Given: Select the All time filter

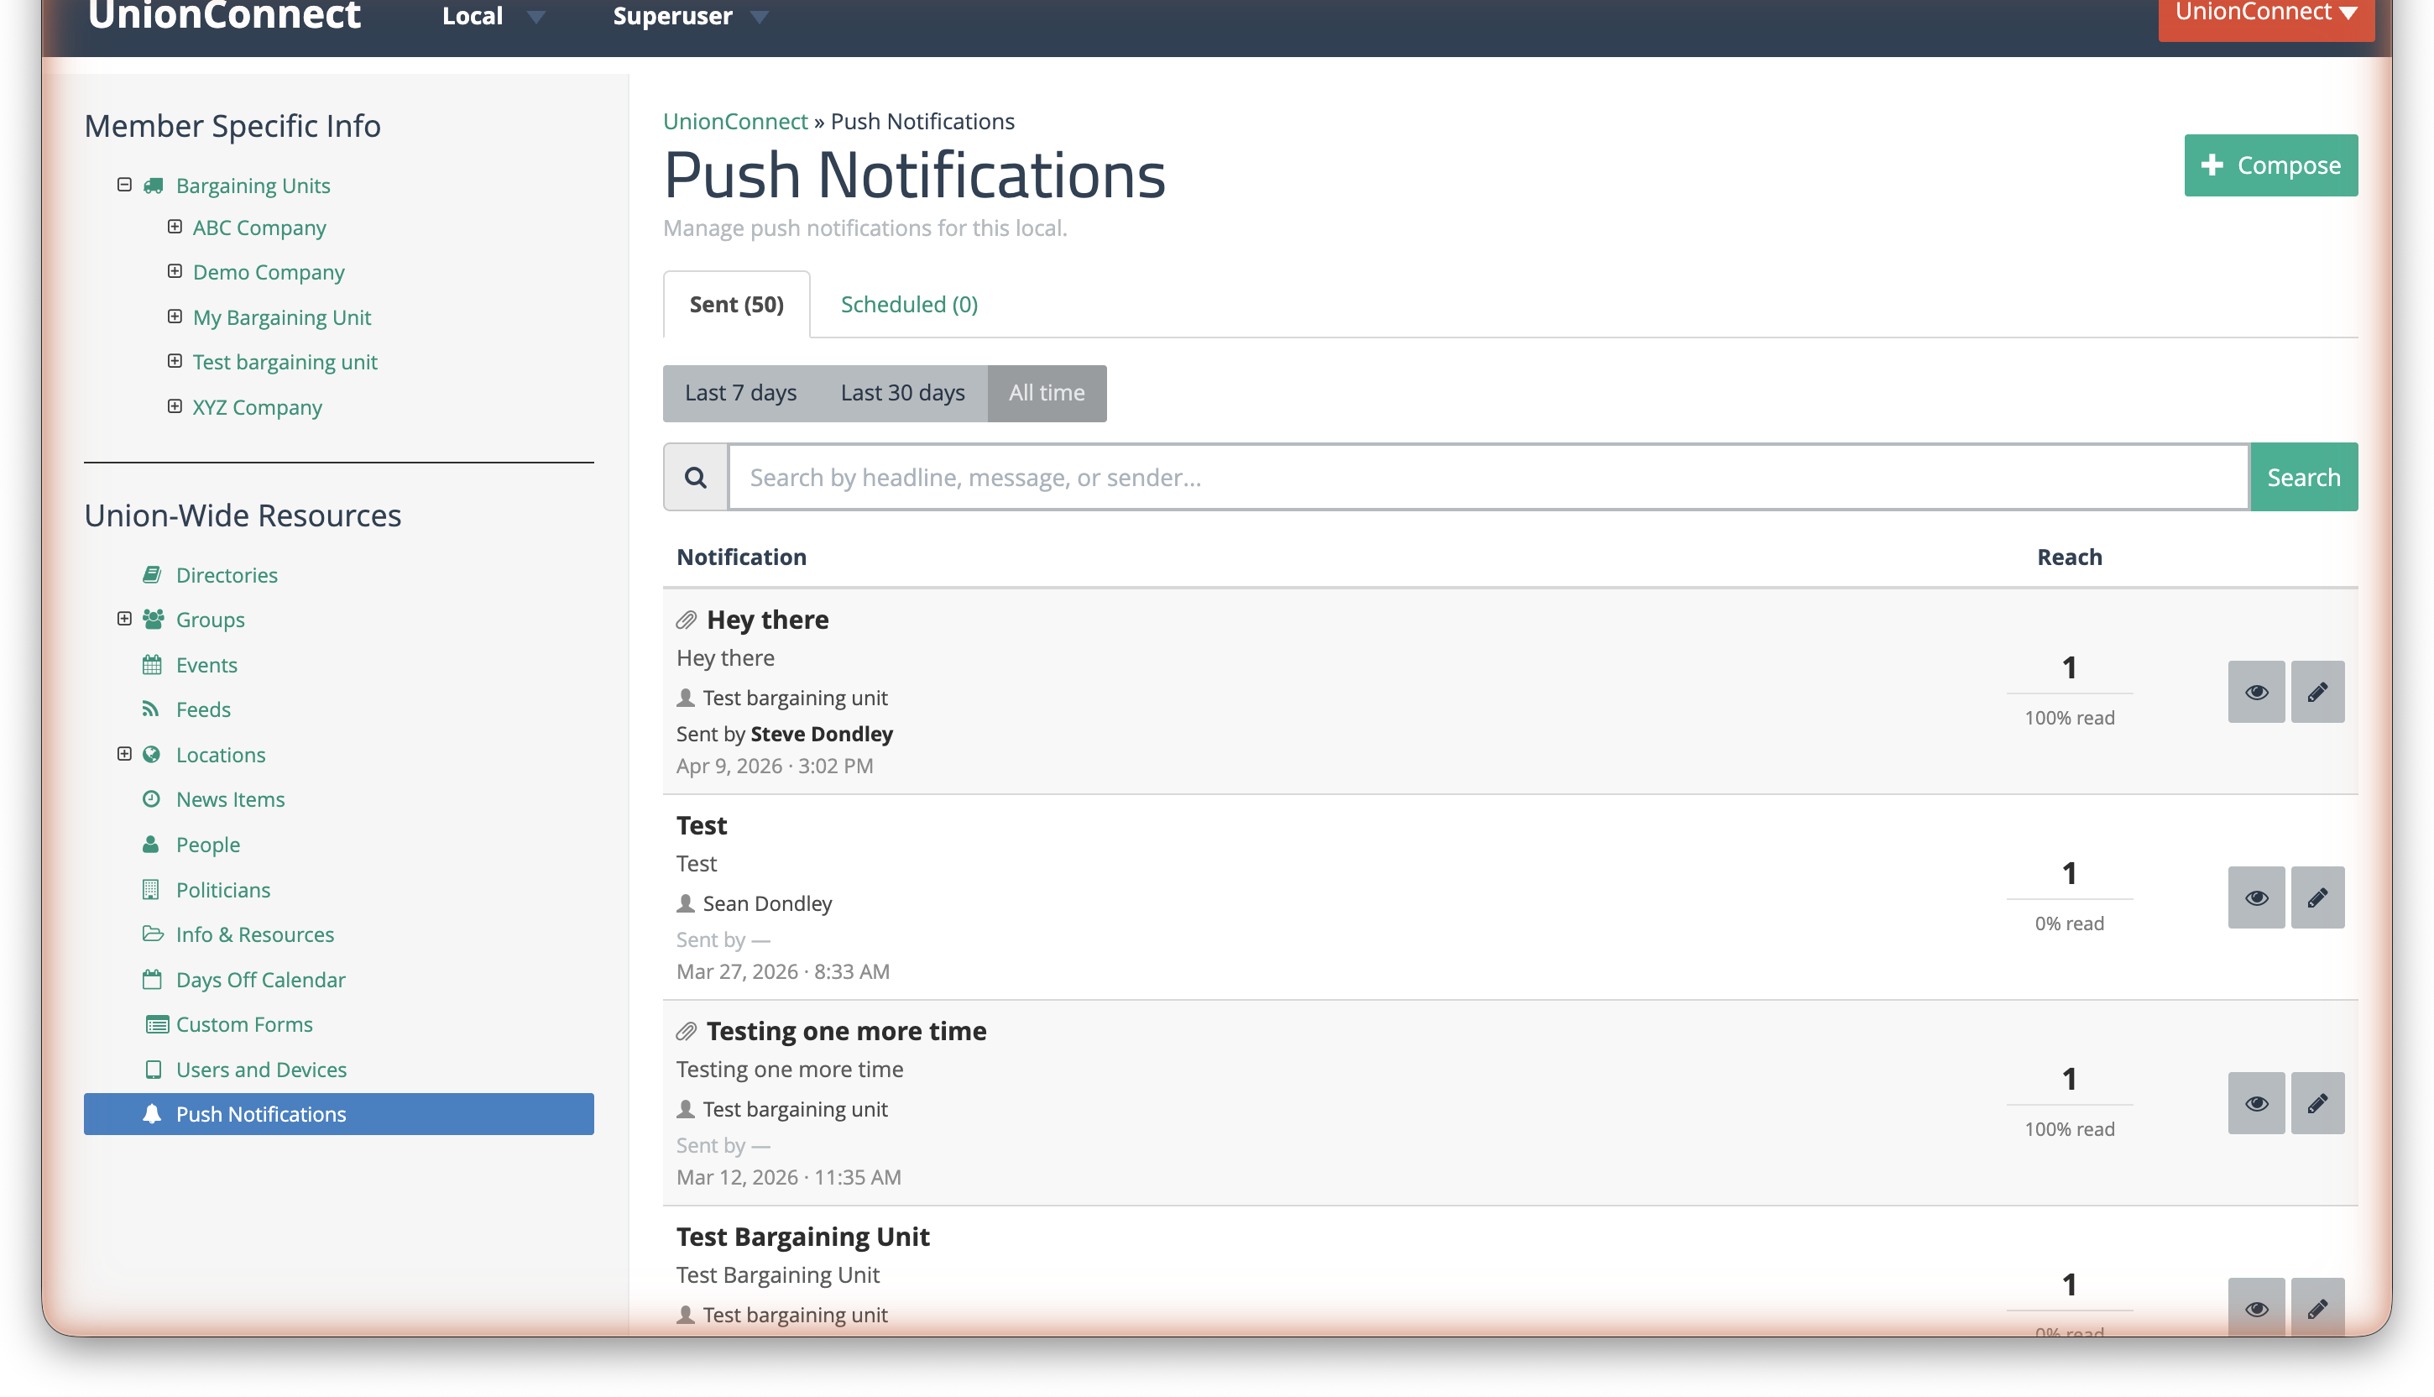Looking at the screenshot, I should pyautogui.click(x=1047, y=394).
